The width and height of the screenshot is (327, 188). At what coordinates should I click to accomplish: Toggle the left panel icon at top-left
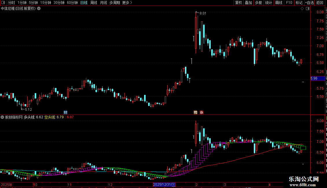3,3
